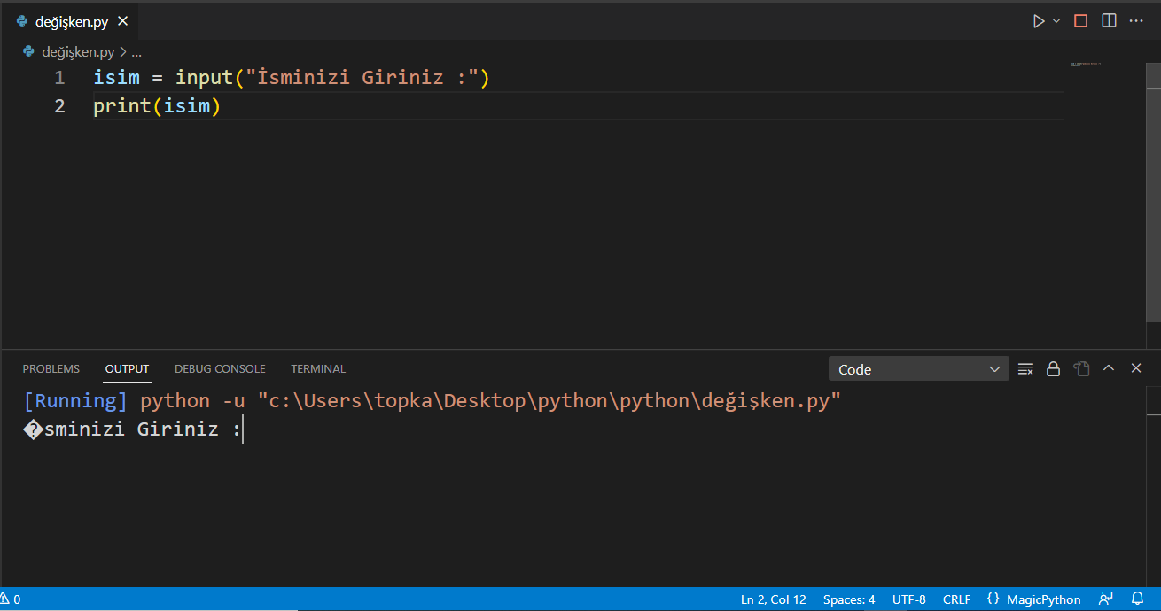Open output log in editor
This screenshot has width=1161, height=611.
(x=1081, y=368)
